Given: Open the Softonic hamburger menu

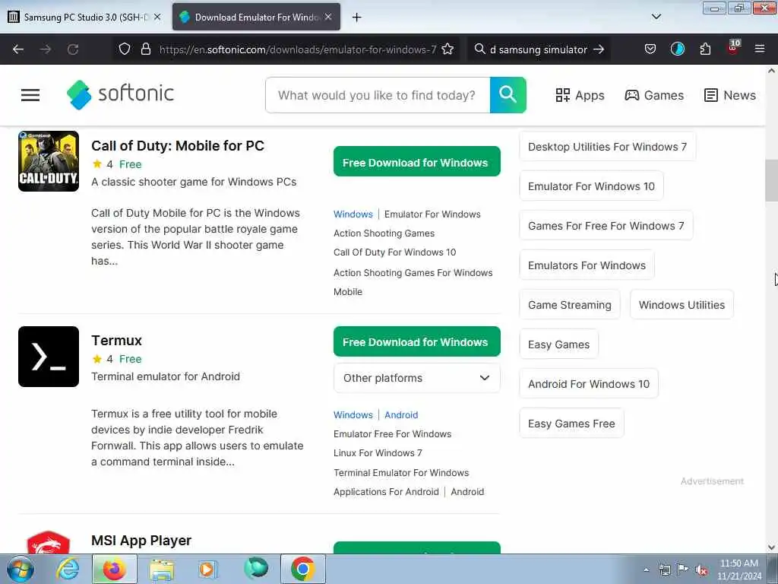Looking at the screenshot, I should [30, 95].
